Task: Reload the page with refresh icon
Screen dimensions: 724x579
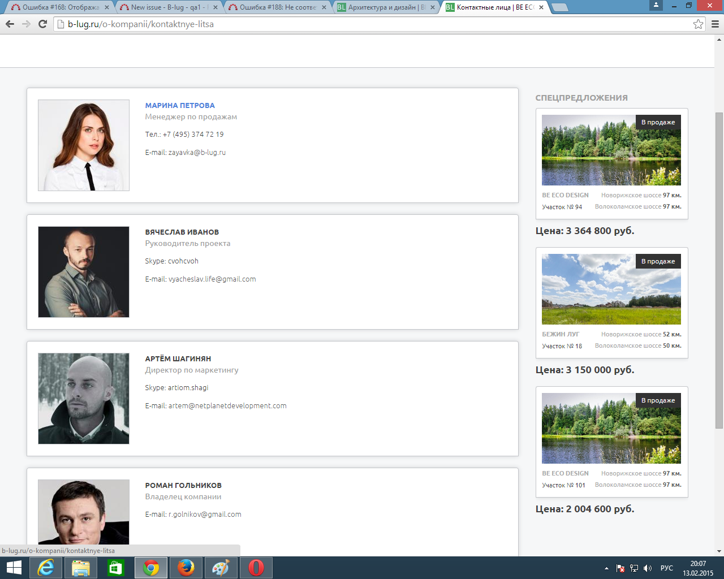Action: coord(42,24)
